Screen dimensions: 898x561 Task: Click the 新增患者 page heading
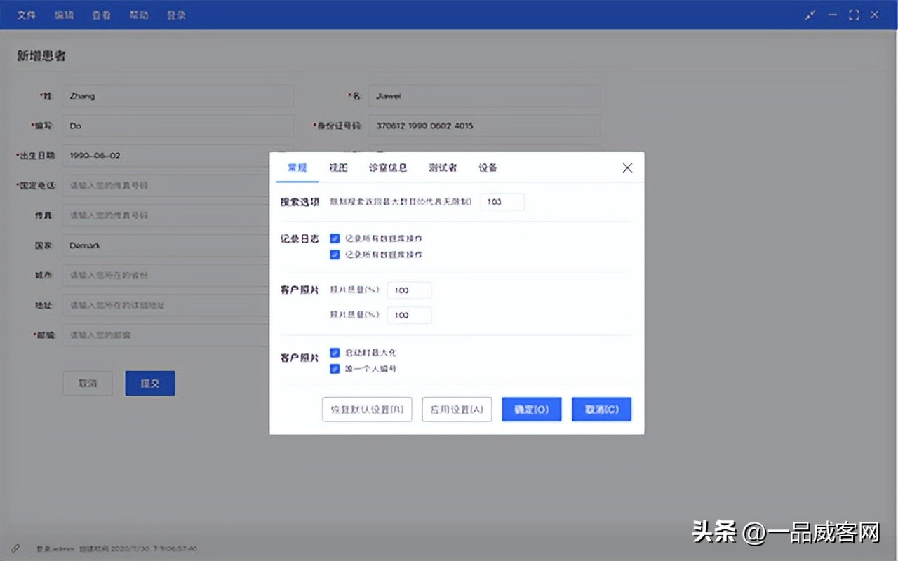(41, 56)
